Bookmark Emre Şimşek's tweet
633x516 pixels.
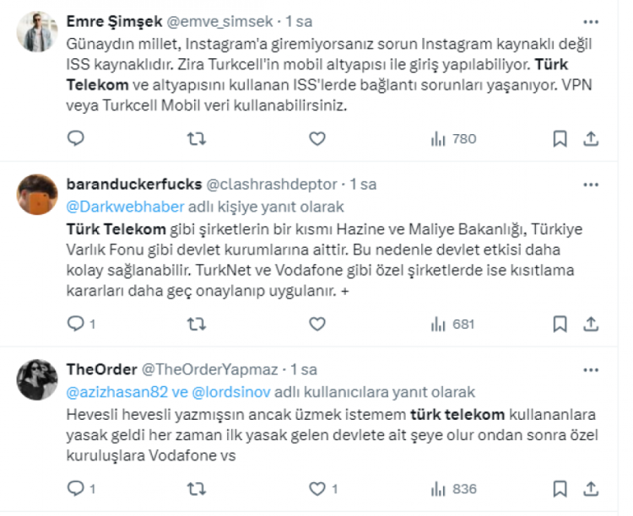pyautogui.click(x=560, y=139)
